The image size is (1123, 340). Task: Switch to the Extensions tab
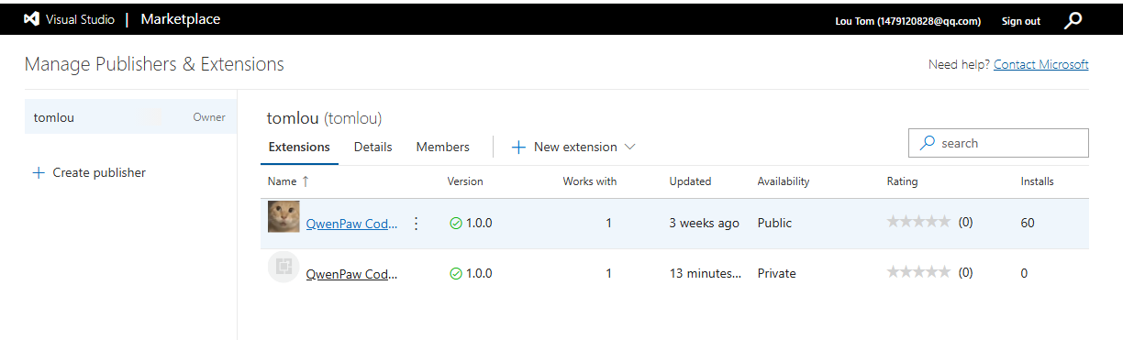coord(299,147)
